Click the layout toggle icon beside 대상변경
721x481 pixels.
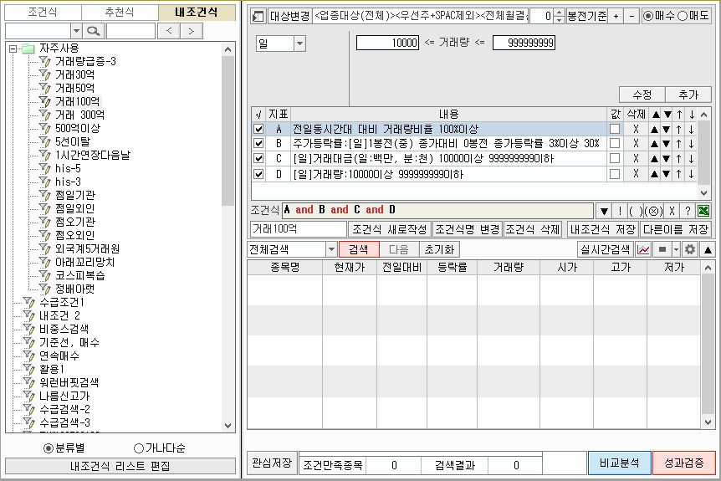click(258, 17)
